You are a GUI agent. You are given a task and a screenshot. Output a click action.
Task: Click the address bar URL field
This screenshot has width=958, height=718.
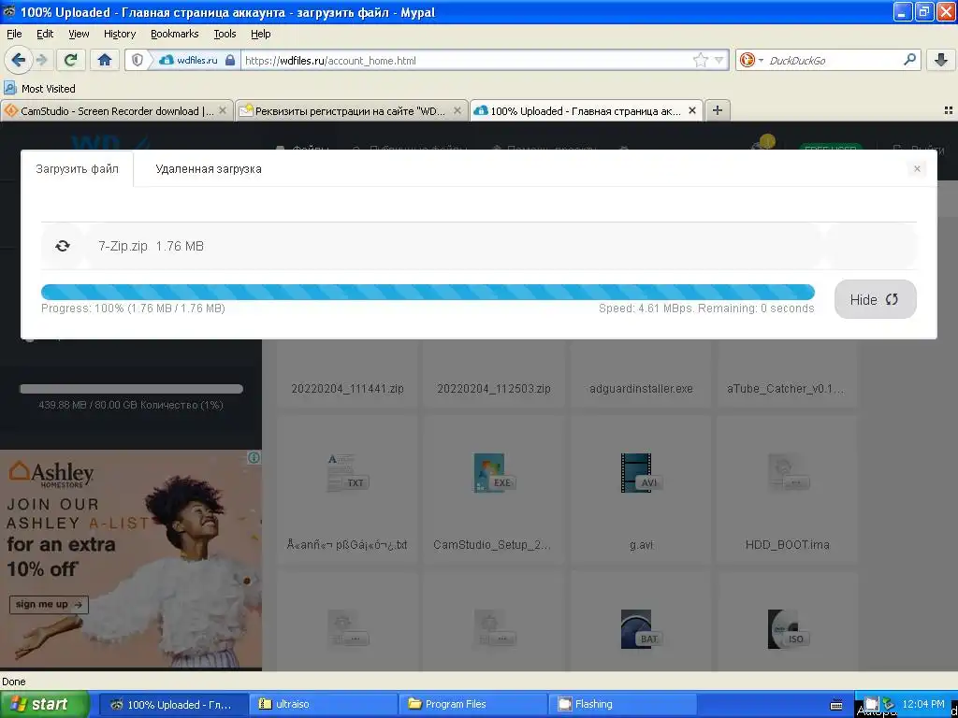[466, 61]
